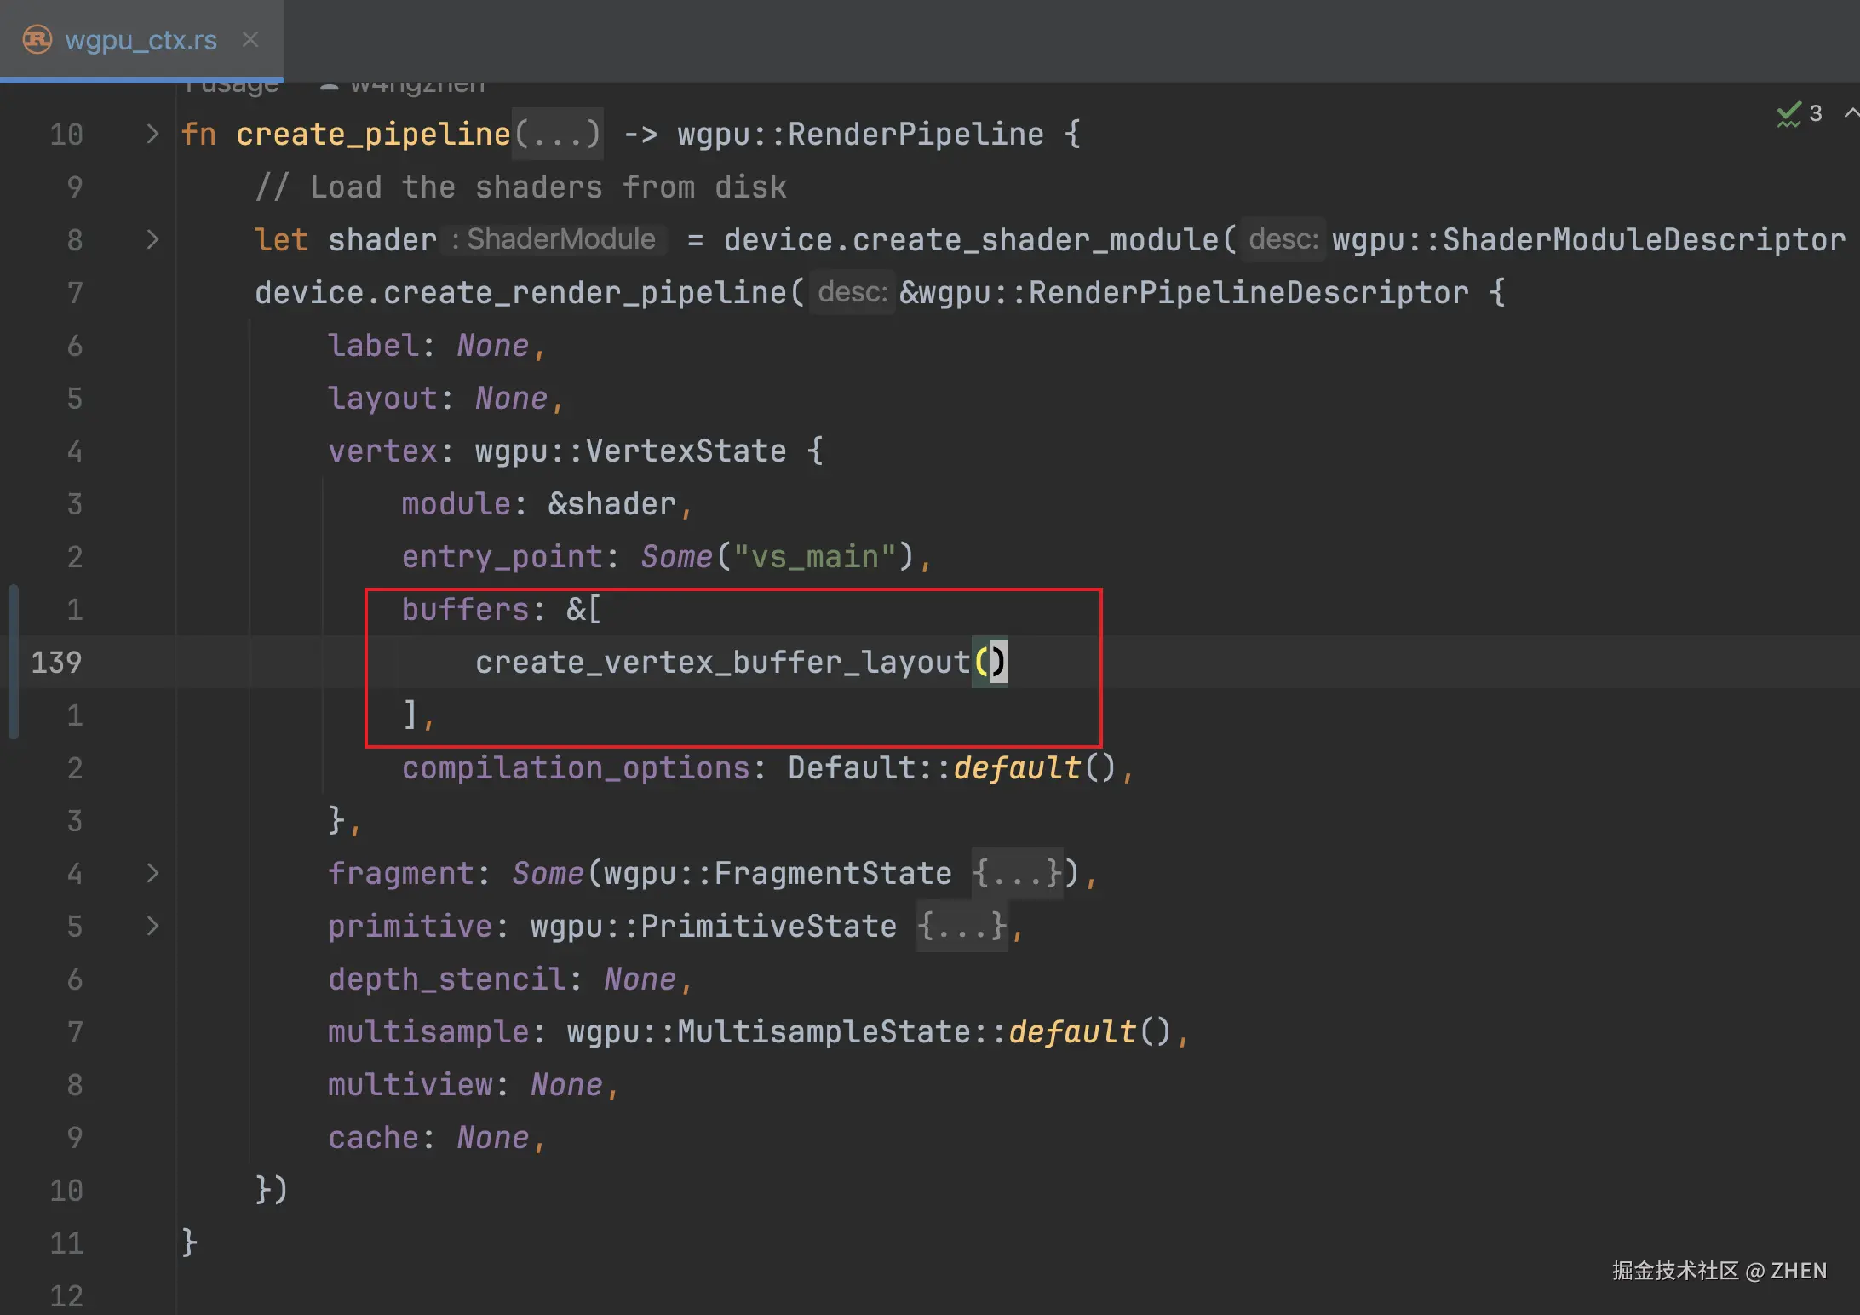Place cursor on MultisampleState default call
The width and height of the screenshot is (1860, 1315).
tap(1071, 1032)
